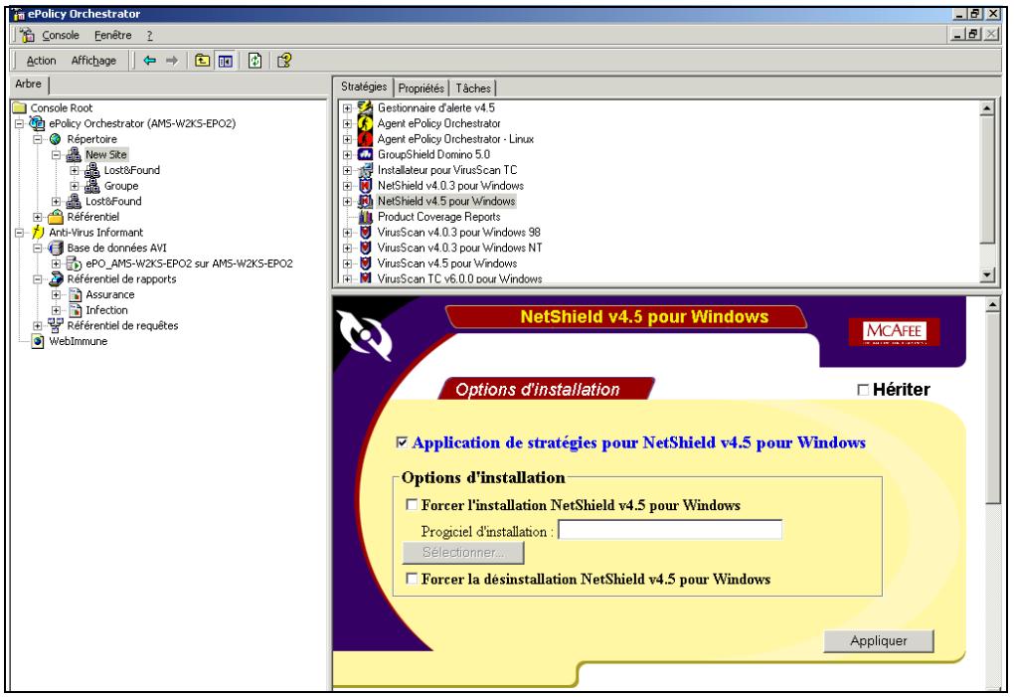The image size is (1014, 697).
Task: Expand the ePO_AMS-W2KS-EPO2 database node
Action: [57, 263]
